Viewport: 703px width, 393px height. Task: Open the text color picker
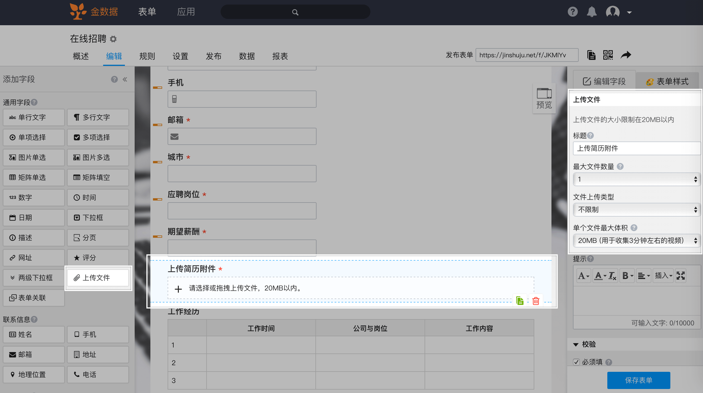[x=600, y=276]
